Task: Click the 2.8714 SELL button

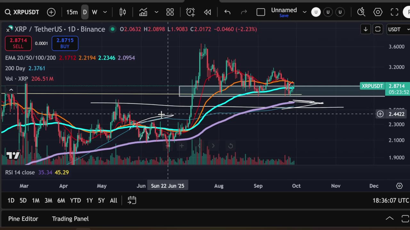Action: tap(18, 43)
